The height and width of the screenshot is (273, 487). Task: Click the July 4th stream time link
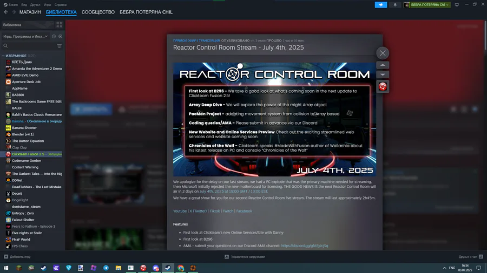coord(233,192)
